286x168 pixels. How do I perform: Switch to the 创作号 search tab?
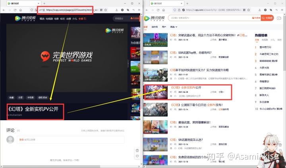(155, 27)
